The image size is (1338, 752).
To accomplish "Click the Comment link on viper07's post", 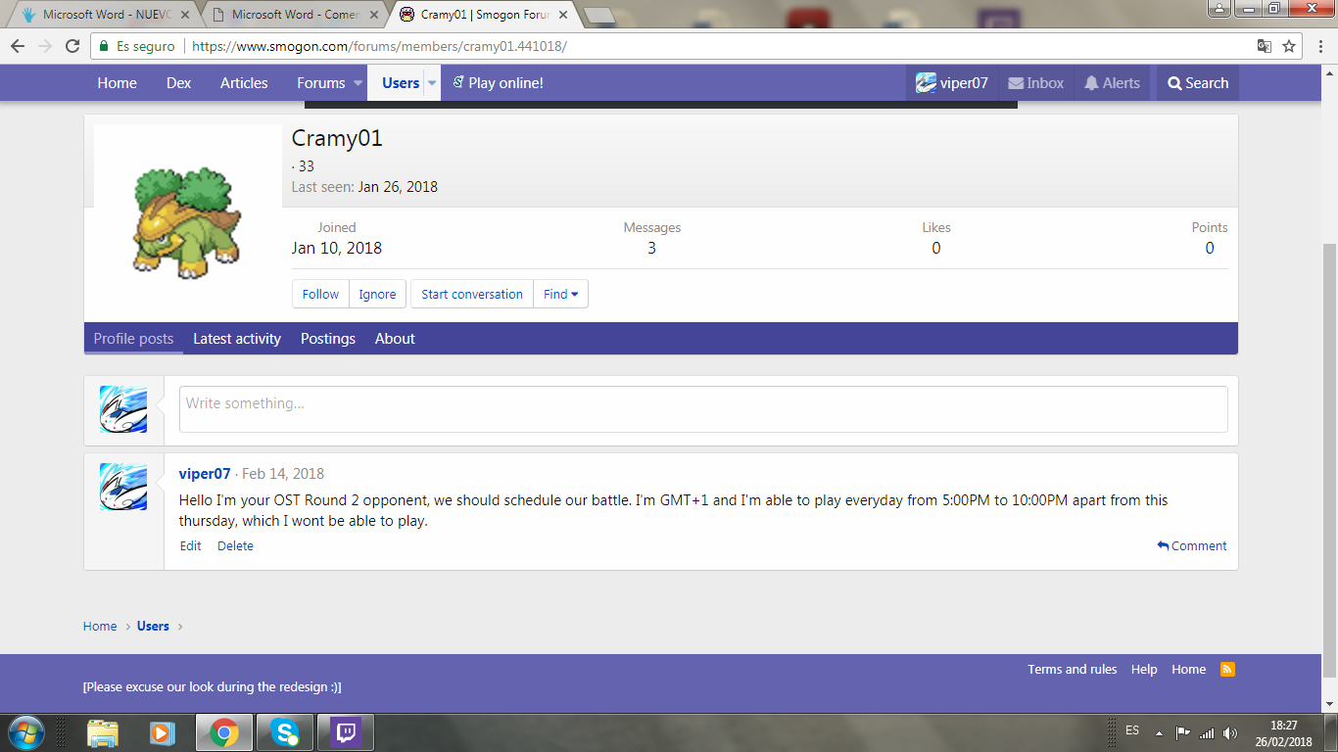I will [x=1192, y=546].
